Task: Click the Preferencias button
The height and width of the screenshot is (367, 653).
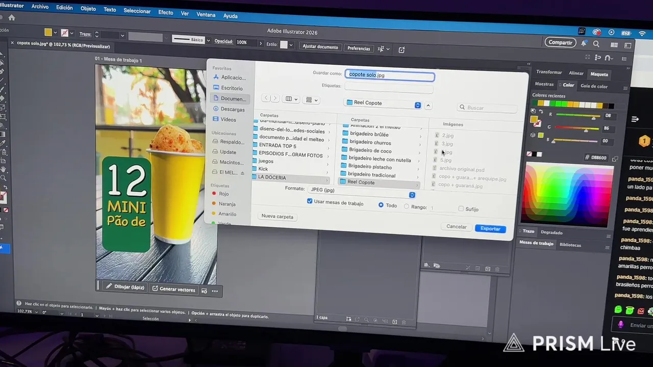Action: [x=359, y=48]
